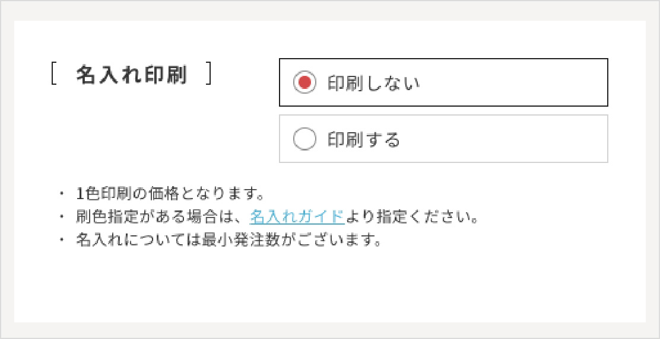Select the 印刷しない radio button

(x=304, y=83)
